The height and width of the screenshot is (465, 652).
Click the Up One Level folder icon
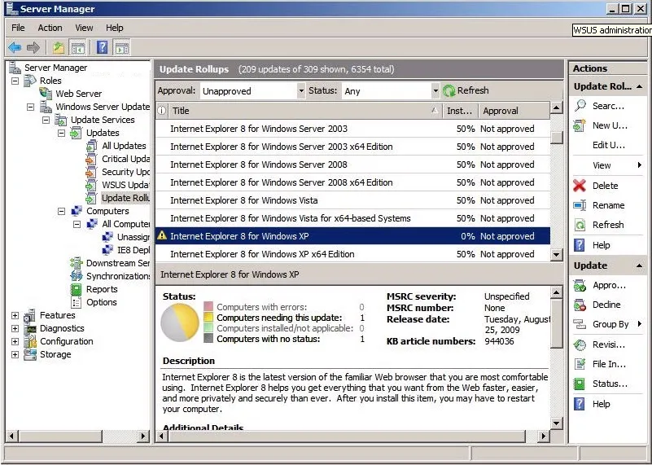[59, 47]
